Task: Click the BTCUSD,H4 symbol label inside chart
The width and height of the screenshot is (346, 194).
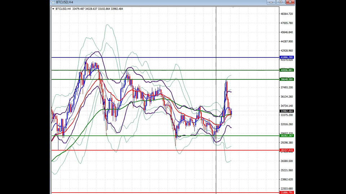Action: tap(63, 9)
